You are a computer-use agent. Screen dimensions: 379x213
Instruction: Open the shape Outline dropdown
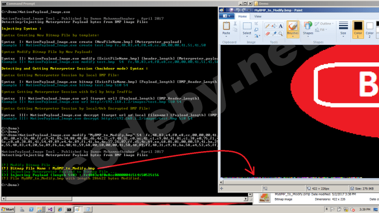click(x=324, y=23)
